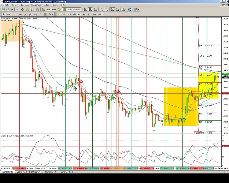Open the Hilfe menu
The width and height of the screenshot is (229, 183).
(x=63, y=5)
